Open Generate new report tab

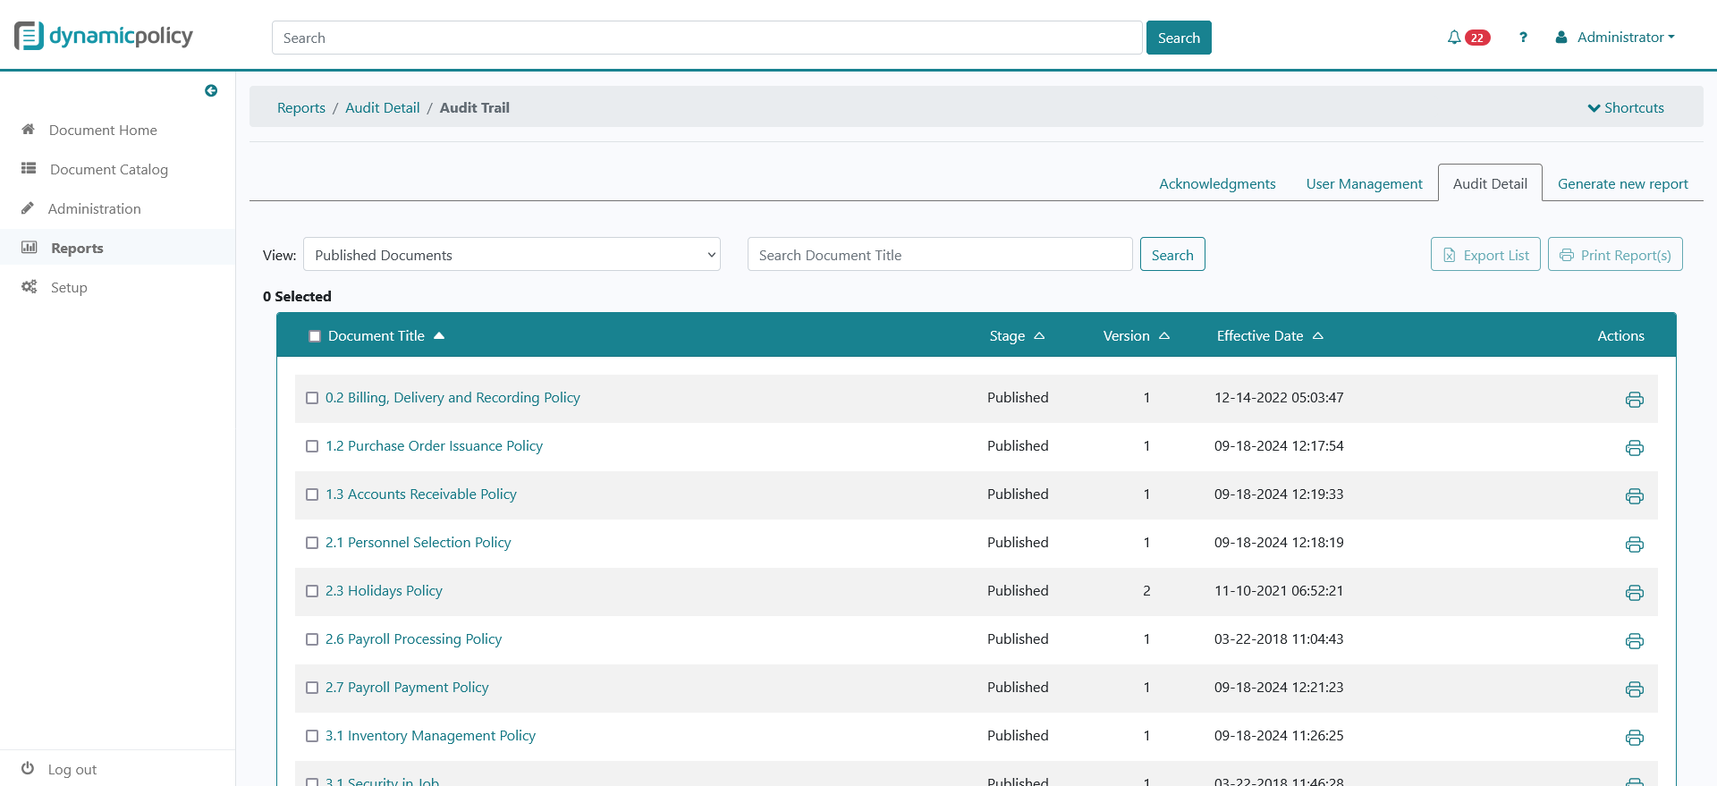1622,183
